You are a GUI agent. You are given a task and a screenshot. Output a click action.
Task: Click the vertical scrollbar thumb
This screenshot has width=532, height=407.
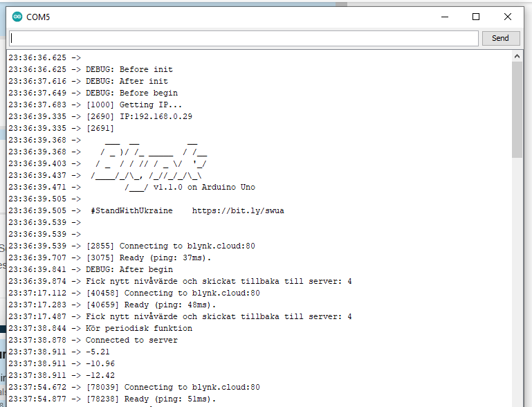coord(517,109)
